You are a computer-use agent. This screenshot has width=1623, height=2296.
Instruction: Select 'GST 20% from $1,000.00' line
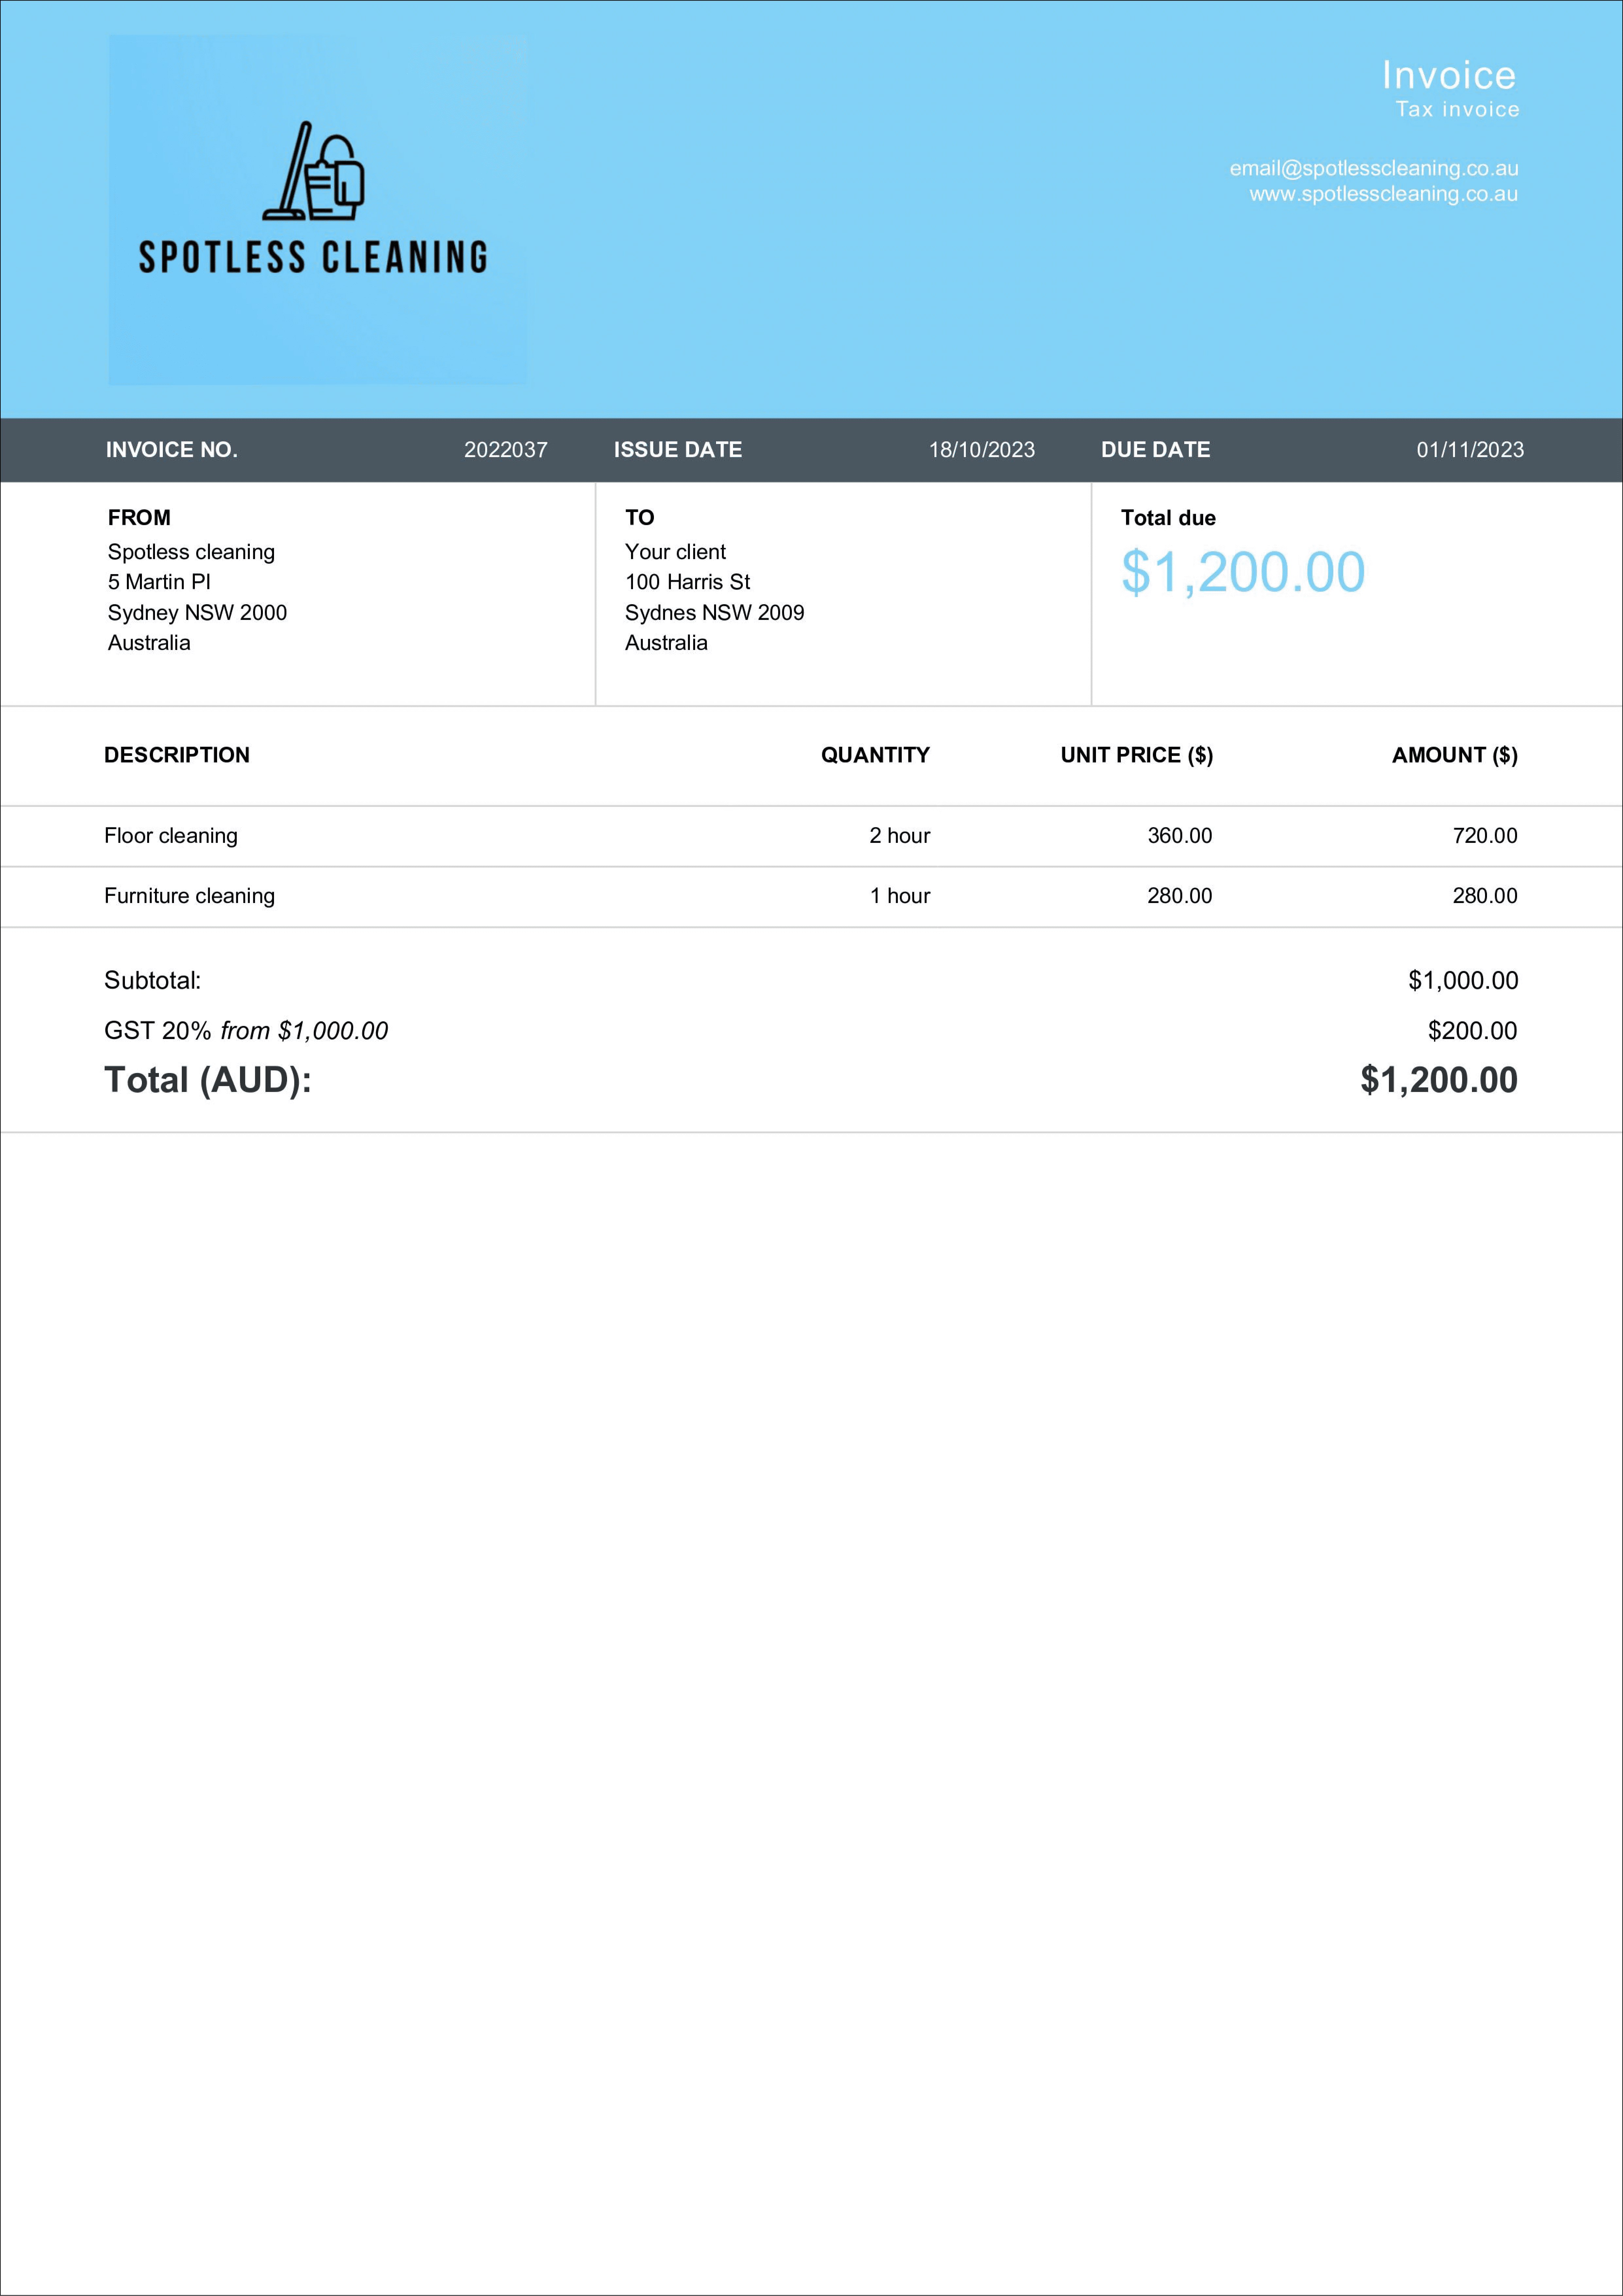click(x=246, y=1031)
